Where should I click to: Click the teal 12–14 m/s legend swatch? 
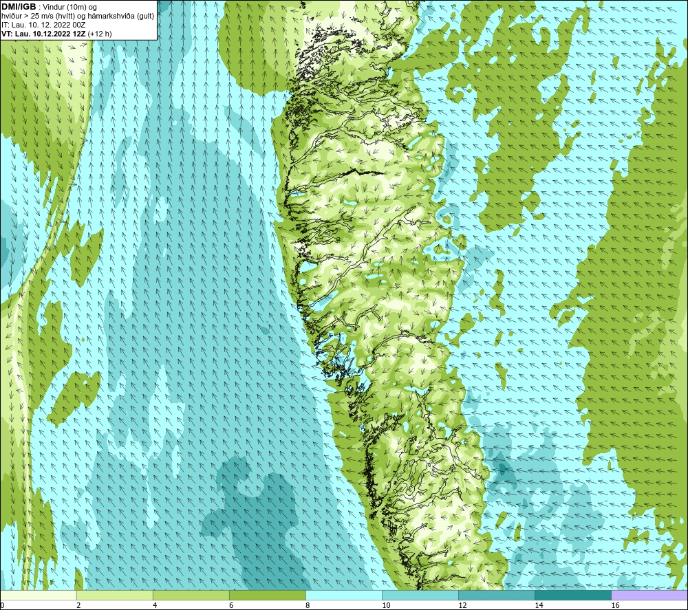[497, 595]
